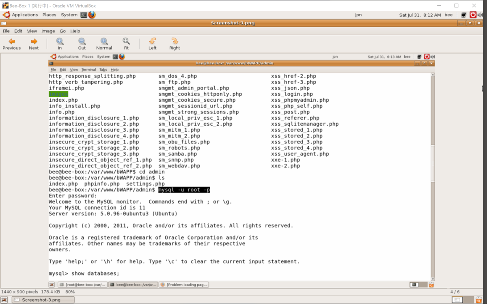The width and height of the screenshot is (487, 304).
Task: Click the 4 / 6 image counter
Action: tap(455, 291)
